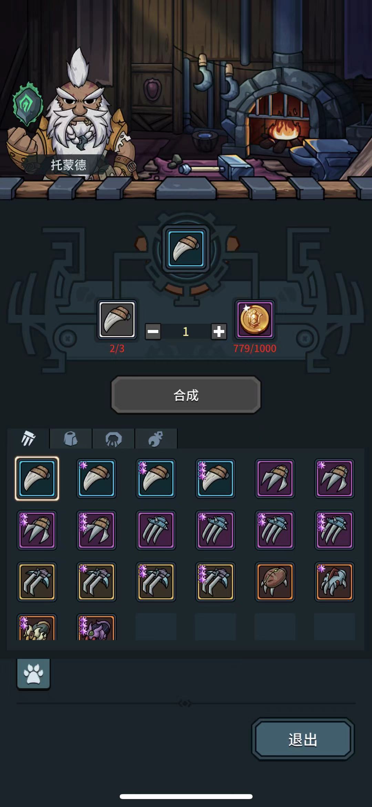Image resolution: width=372 pixels, height=807 pixels.
Task: Choose the purple double claw without stars
Action: 275,479
